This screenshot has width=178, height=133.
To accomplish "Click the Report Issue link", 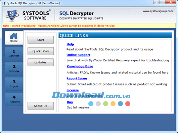I will click(x=77, y=78).
